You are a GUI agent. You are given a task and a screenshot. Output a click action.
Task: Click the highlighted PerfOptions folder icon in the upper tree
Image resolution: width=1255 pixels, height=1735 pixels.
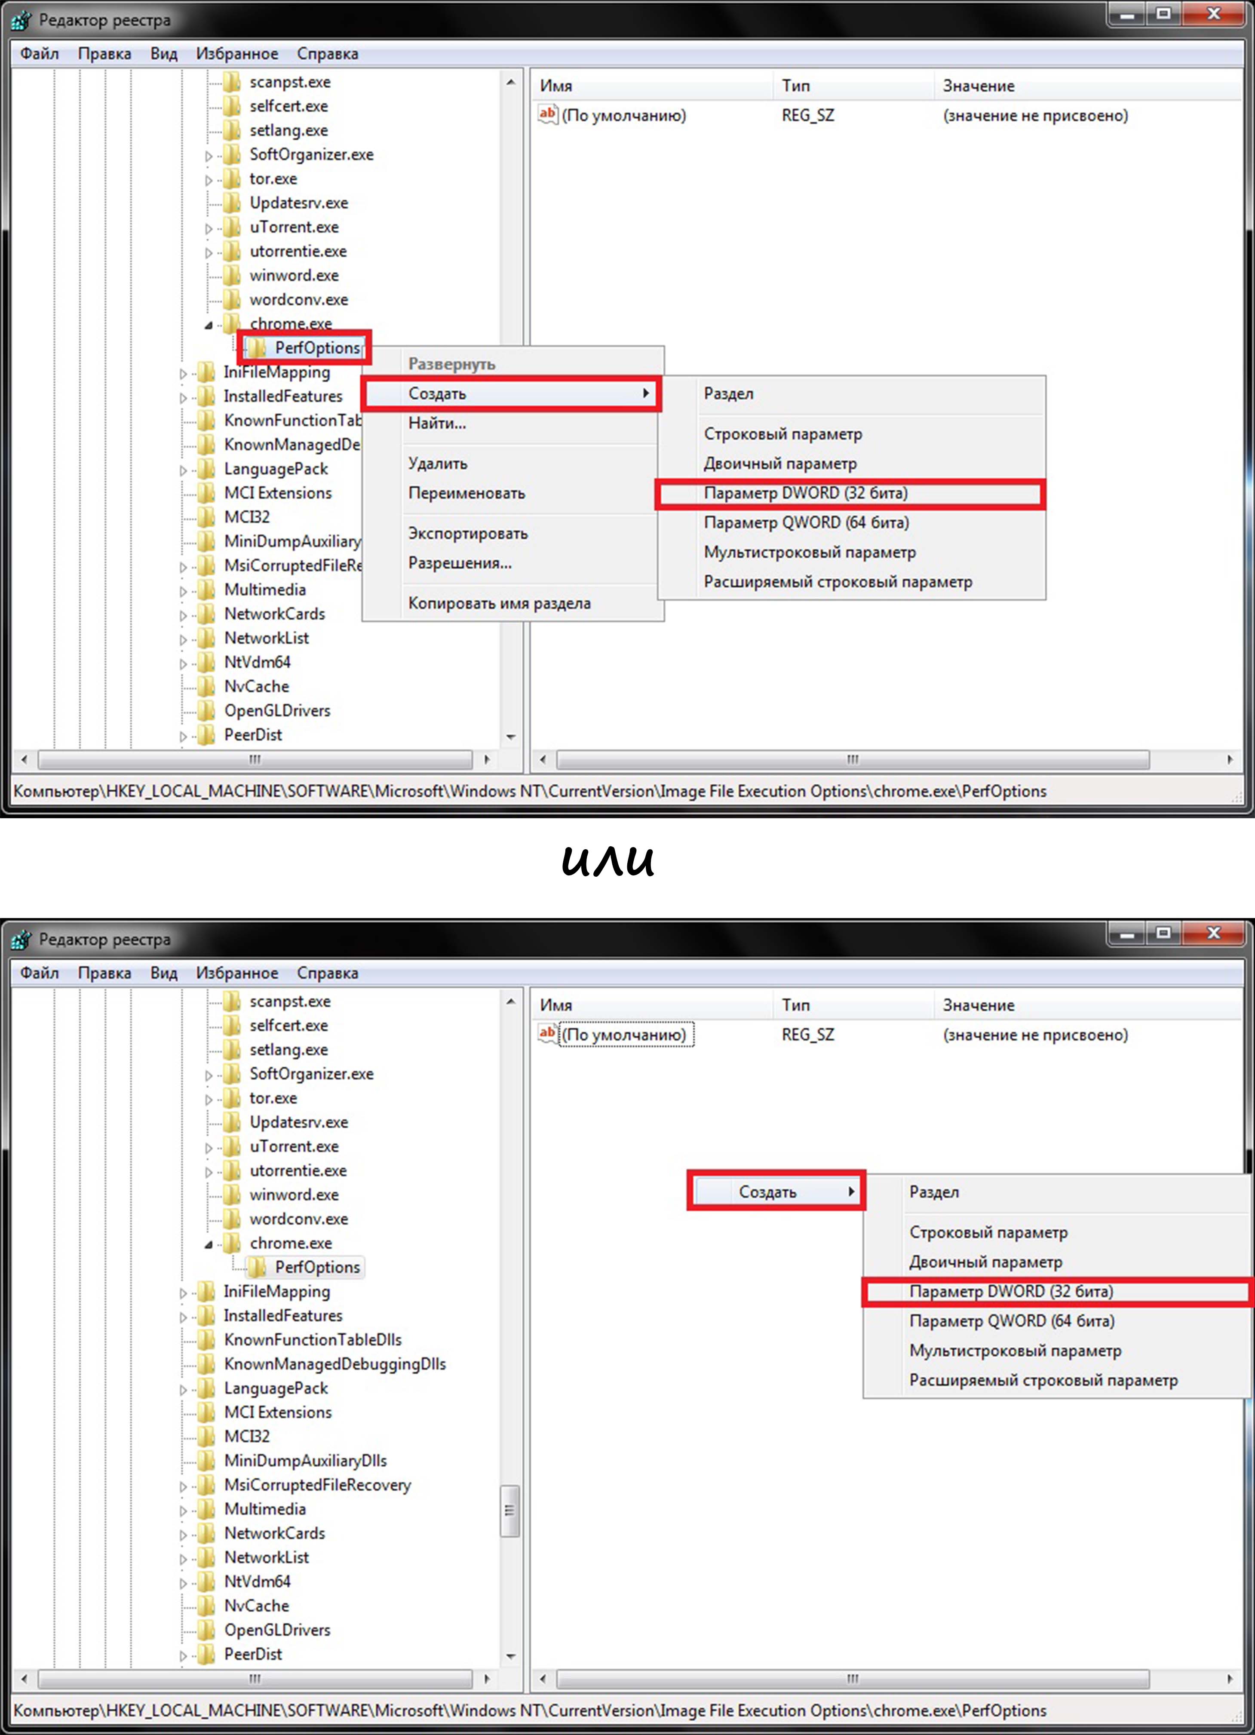coord(258,348)
